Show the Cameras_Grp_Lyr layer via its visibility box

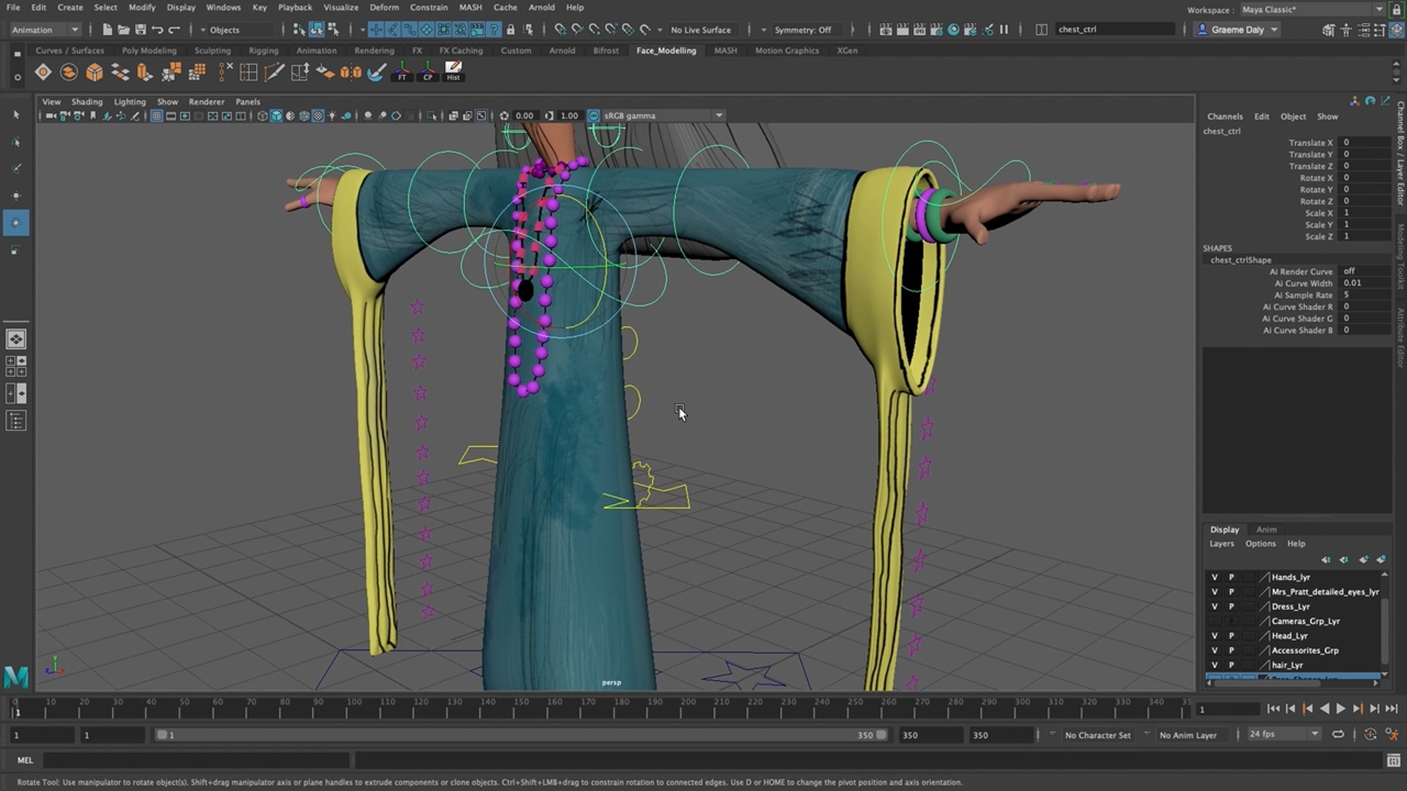pyautogui.click(x=1215, y=621)
